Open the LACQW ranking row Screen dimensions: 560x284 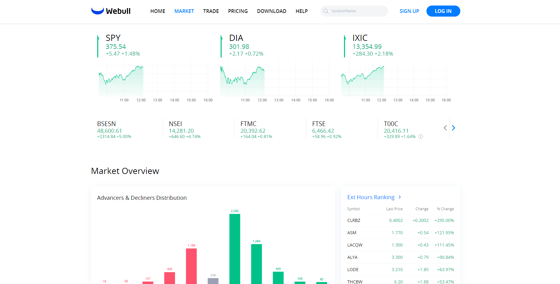click(401, 245)
